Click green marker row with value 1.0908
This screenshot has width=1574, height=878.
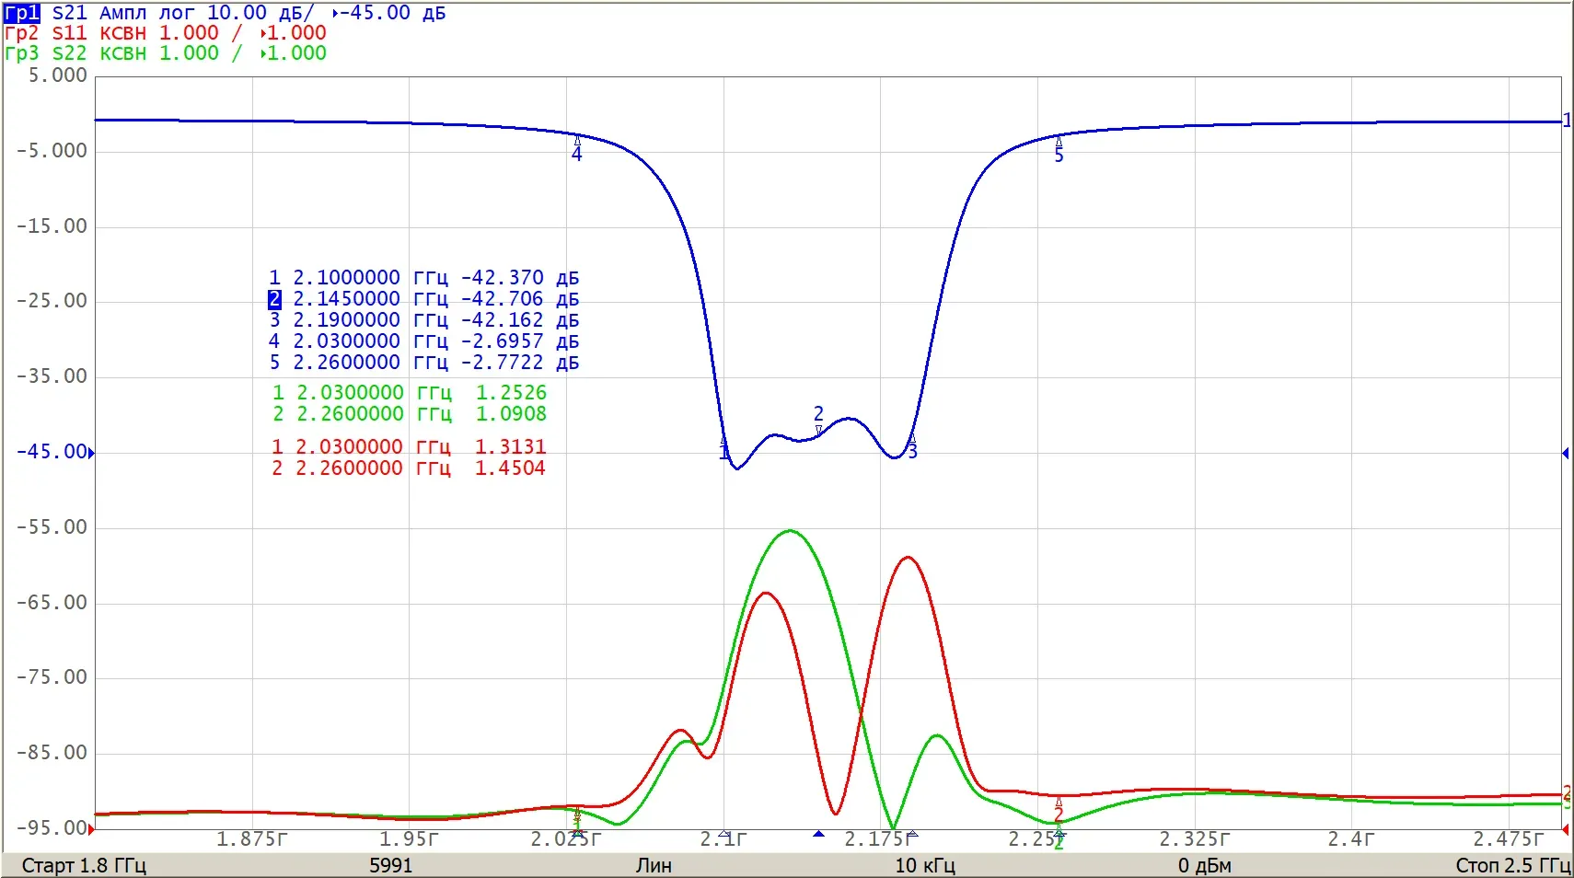[410, 414]
